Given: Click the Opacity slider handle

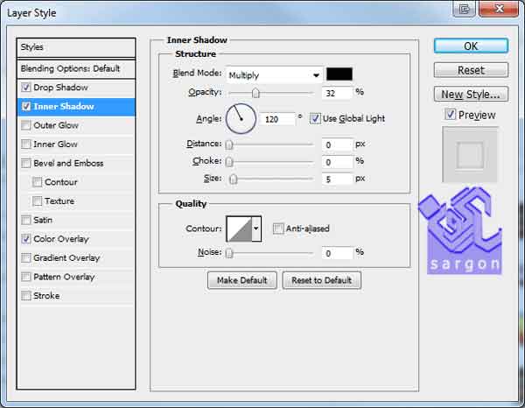Looking at the screenshot, I should point(255,93).
